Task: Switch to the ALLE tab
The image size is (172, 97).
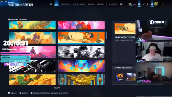Action: coord(56,4)
